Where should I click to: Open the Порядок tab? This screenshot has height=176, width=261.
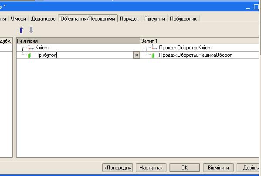click(x=129, y=19)
